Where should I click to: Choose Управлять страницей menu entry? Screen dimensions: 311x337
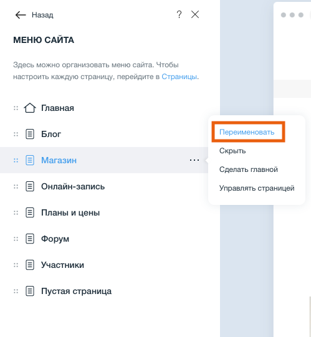pyautogui.click(x=257, y=188)
